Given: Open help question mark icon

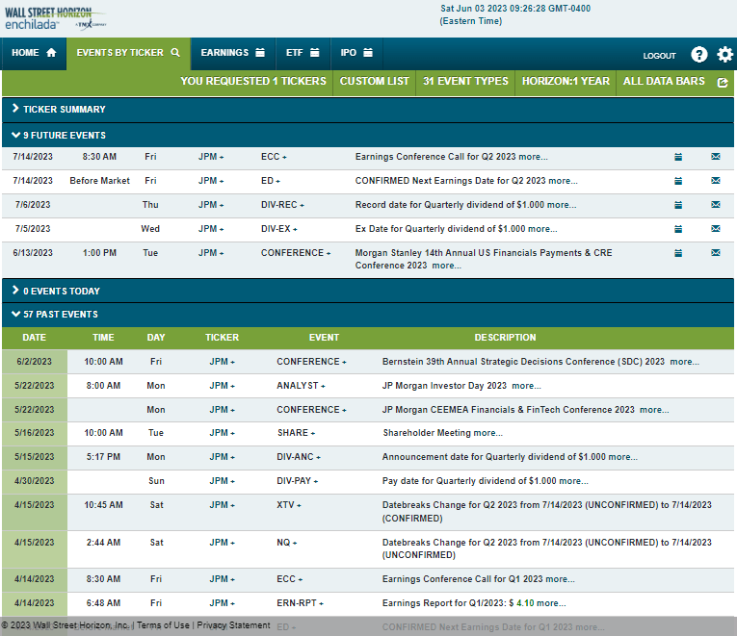Looking at the screenshot, I should 698,55.
